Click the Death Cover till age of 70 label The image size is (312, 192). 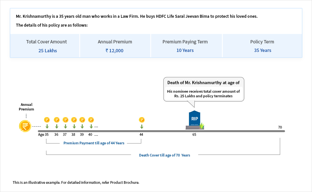164,155
